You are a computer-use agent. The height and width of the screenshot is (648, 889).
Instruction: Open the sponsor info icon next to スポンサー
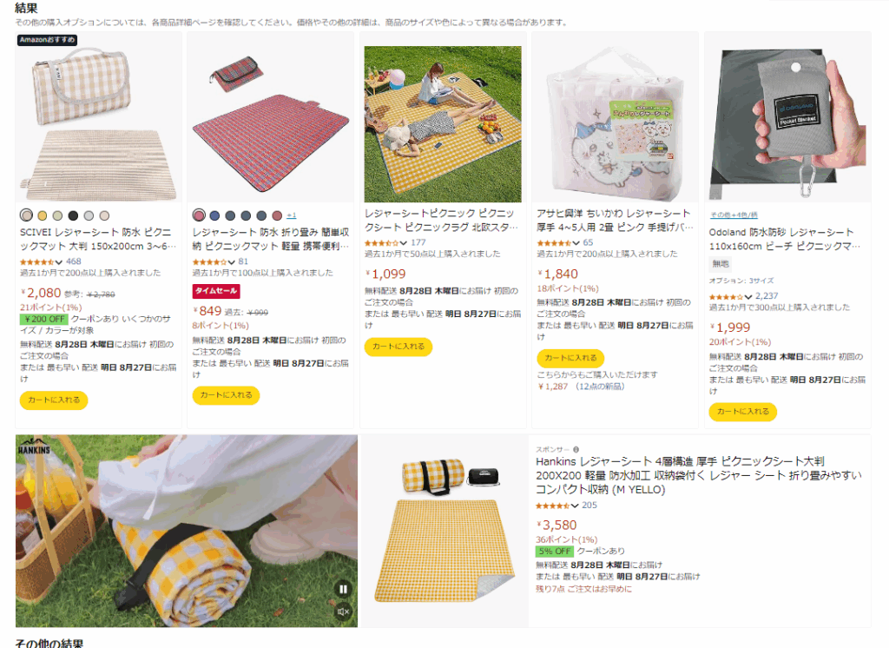coord(576,449)
